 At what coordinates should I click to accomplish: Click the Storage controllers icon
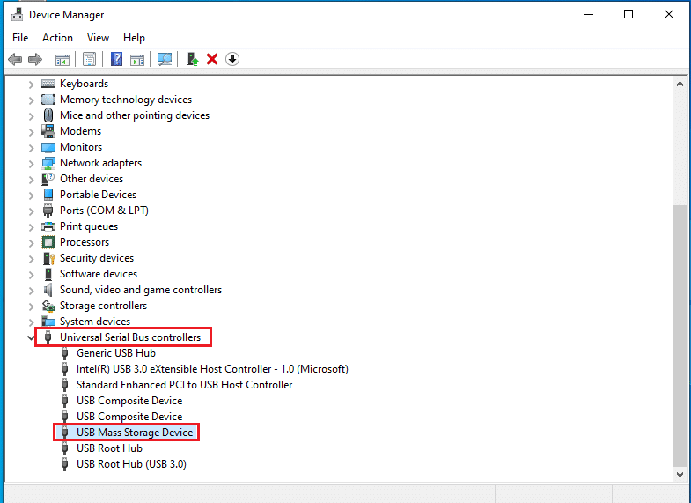pos(48,306)
